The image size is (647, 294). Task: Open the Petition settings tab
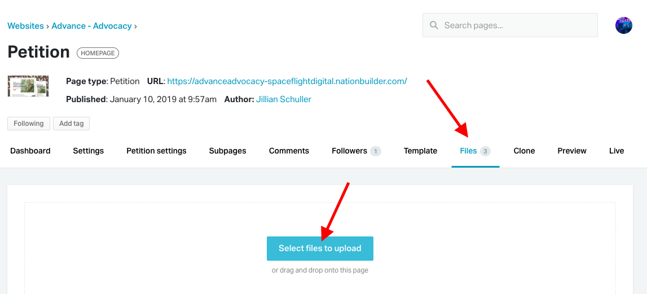pos(156,151)
